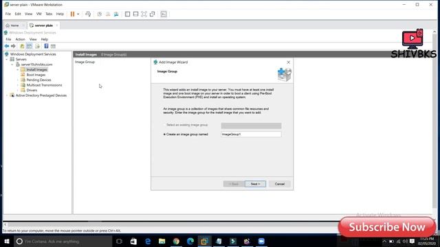This screenshot has height=247, width=440.
Task: Take a snapshot of the VM
Action: coord(100,14)
